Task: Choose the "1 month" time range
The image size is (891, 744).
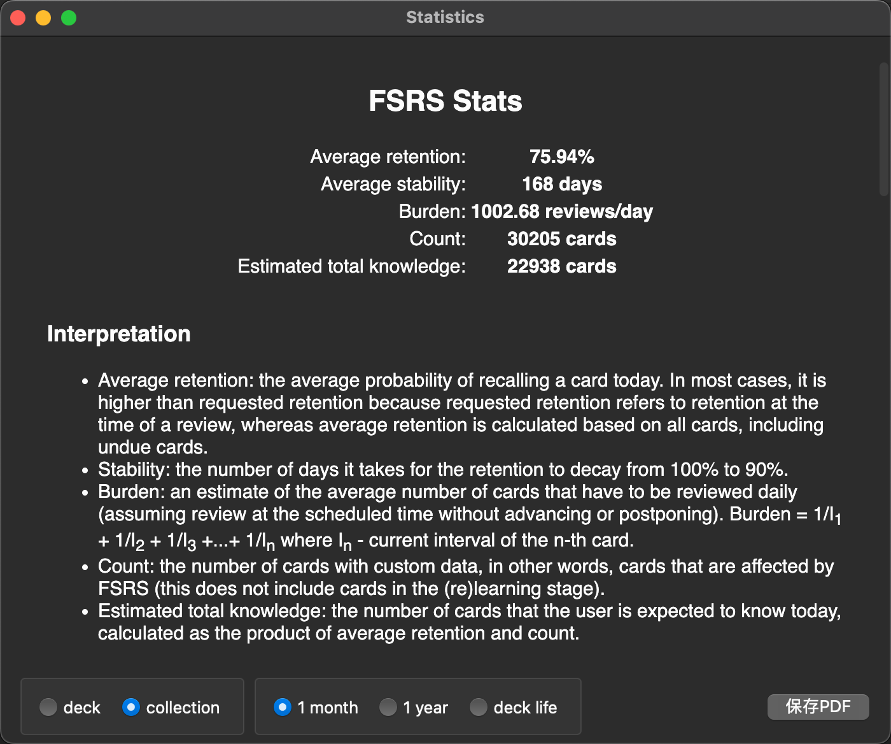Action: pos(283,707)
